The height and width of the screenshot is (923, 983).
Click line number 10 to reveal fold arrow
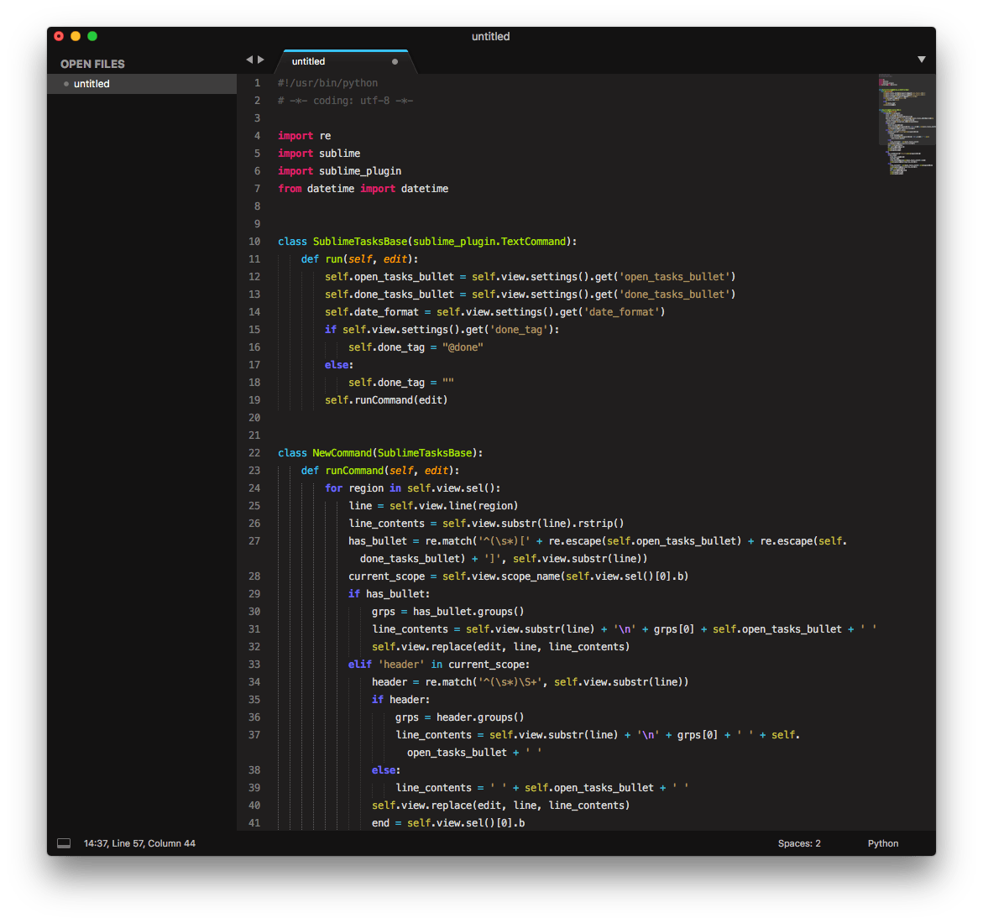pos(254,241)
